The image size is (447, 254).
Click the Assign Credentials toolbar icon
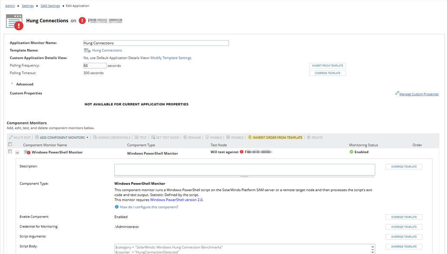(x=95, y=137)
